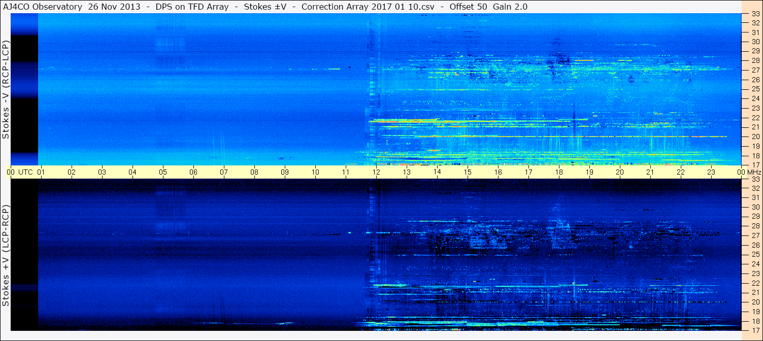763x341 pixels.
Task: Click the 25 MHz label of Stokes -V panel
Action: click(755, 89)
